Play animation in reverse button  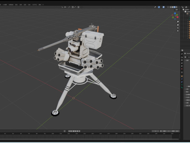pos(73,131)
